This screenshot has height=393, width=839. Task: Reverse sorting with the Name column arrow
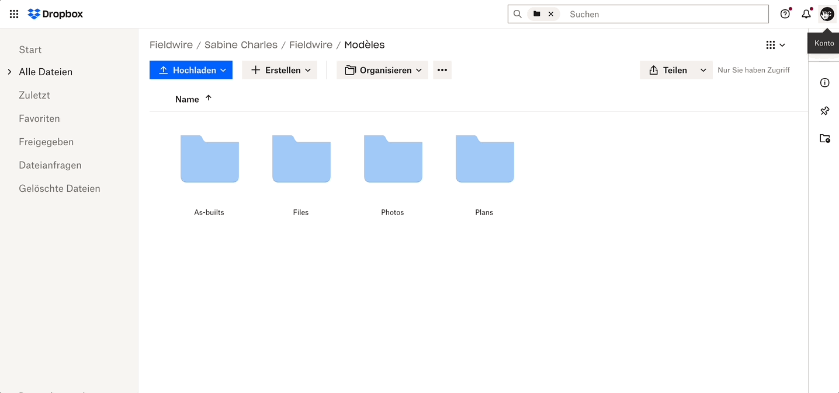tap(209, 99)
